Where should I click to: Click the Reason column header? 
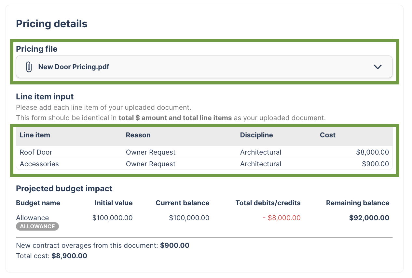(138, 135)
